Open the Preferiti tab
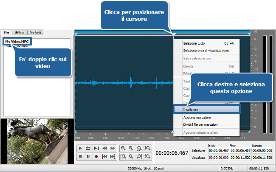This screenshot has height=172, width=276. 35,32
